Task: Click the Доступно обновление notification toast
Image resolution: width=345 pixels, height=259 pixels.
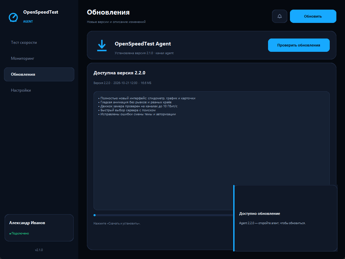Action: point(285,218)
